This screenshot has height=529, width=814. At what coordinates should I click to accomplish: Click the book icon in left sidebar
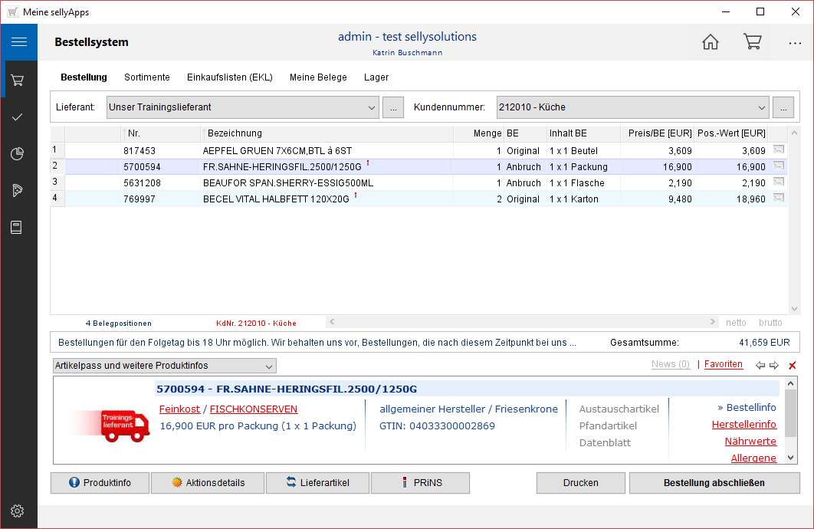point(18,228)
